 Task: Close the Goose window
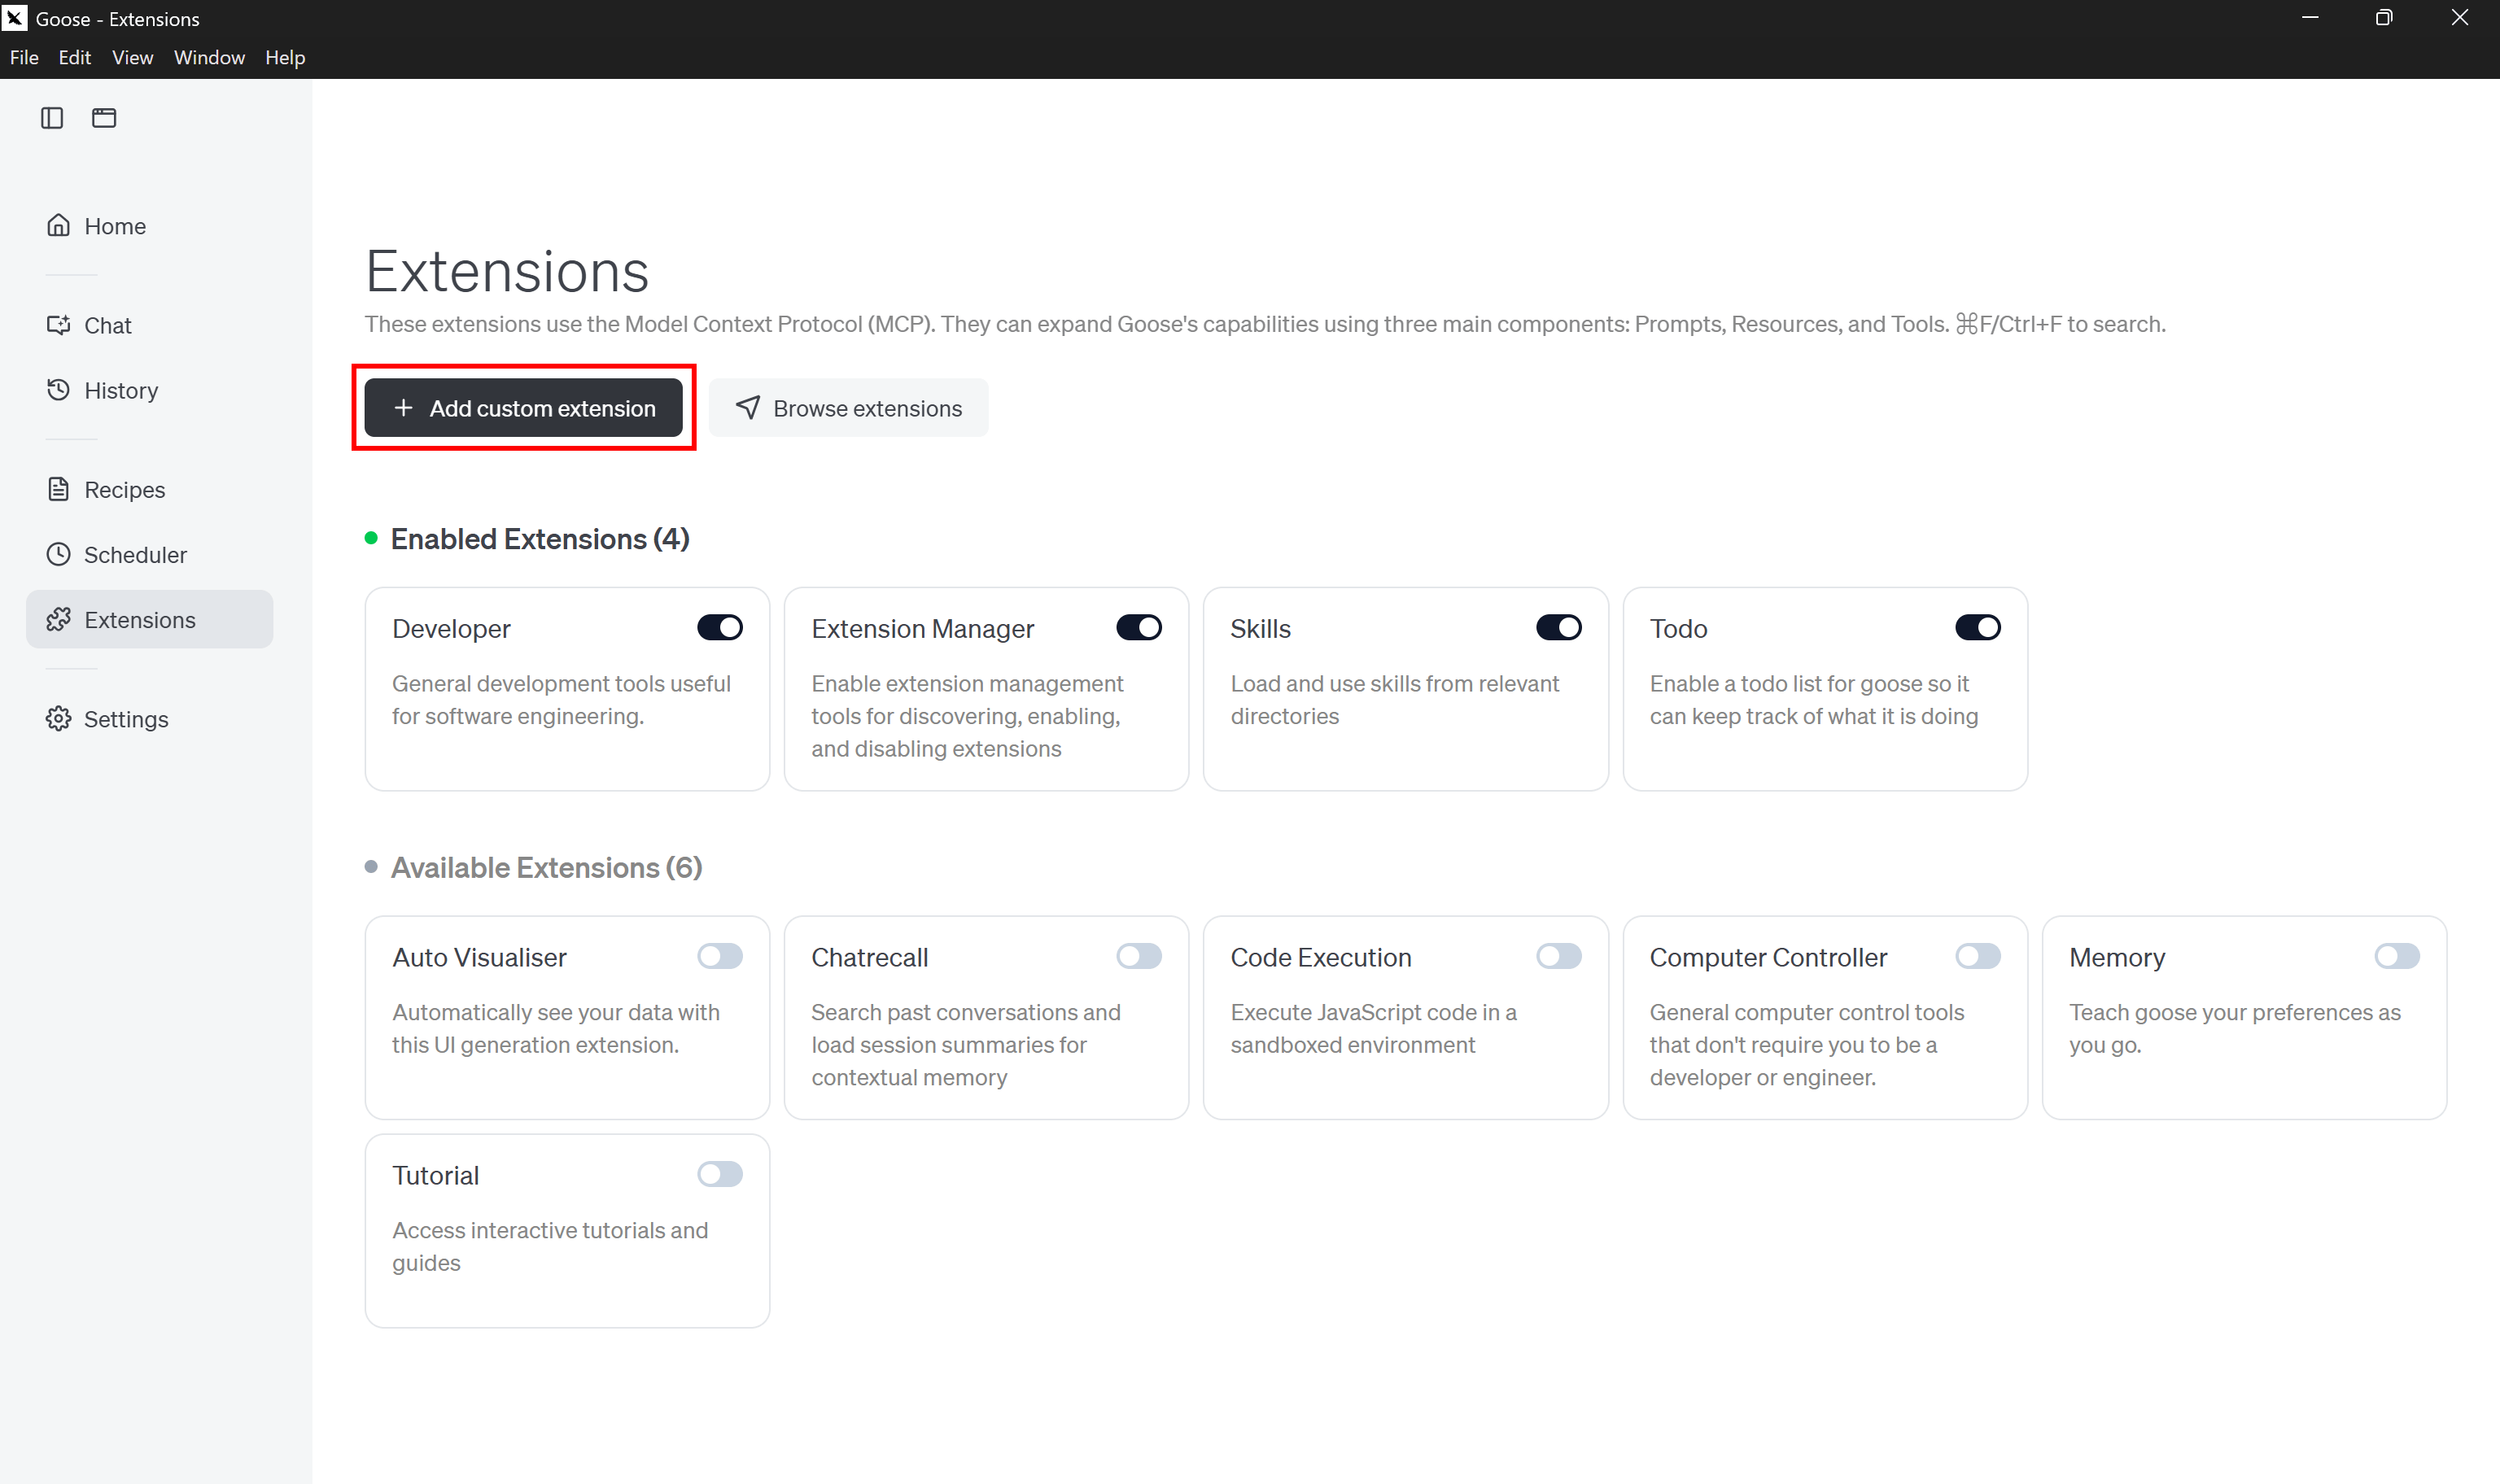(2459, 18)
